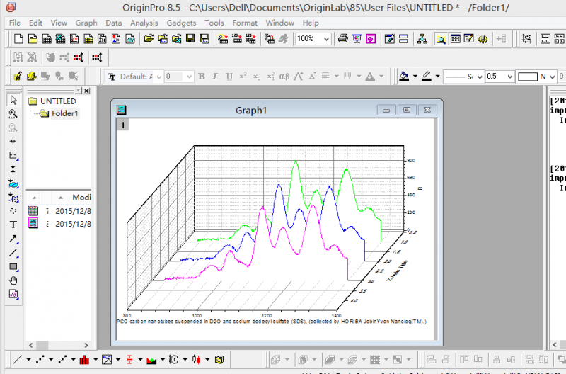Click the Slide Show presentation icon
Screen dimensions: 566x374
tap(357, 39)
